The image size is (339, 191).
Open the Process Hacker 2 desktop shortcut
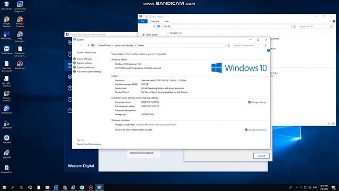(6, 96)
